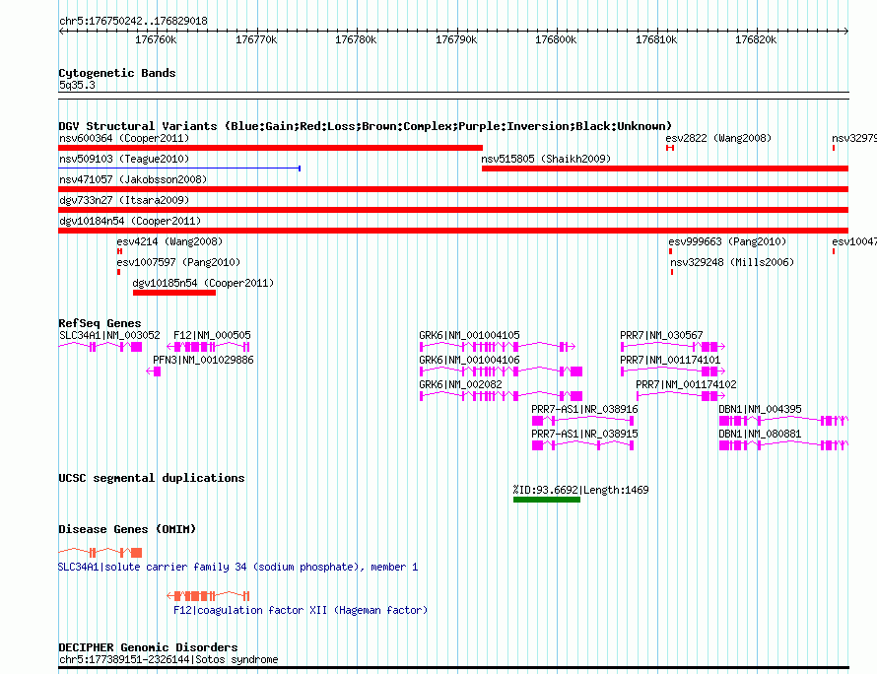The width and height of the screenshot is (877, 674).
Task: Click the orange F12 OMIM gene glyph
Action: click(x=208, y=596)
